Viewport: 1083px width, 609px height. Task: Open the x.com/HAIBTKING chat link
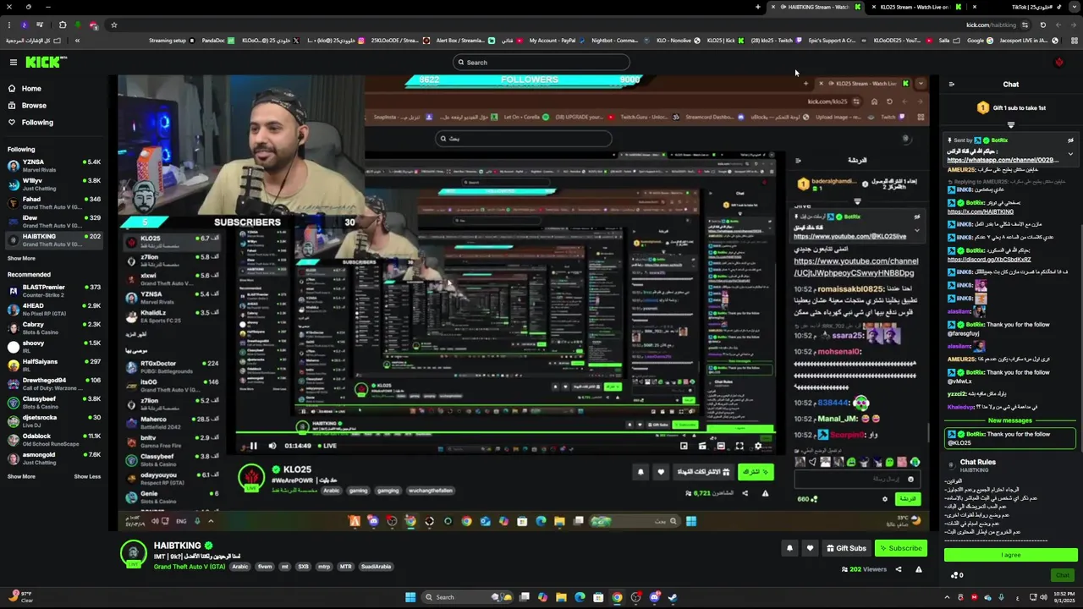[x=980, y=211]
